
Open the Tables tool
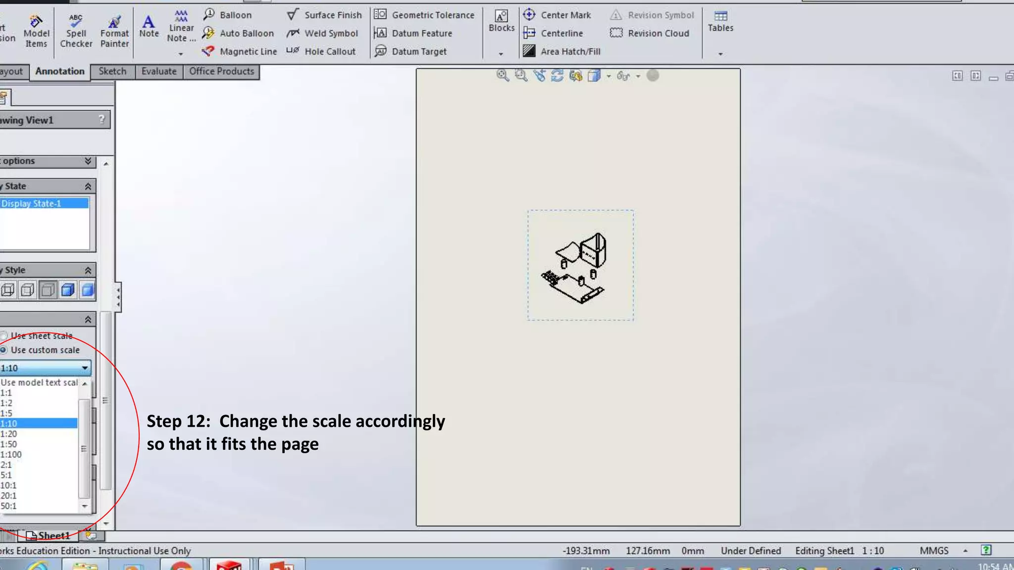coord(720,21)
